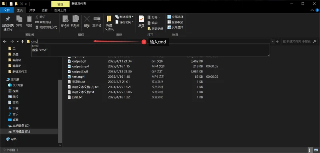Open the customize quick access toolbar arrow

[x=26, y=4]
